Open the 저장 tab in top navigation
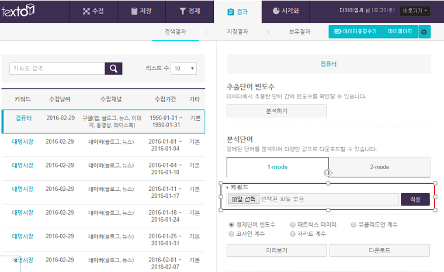This screenshot has width=444, height=272. [x=141, y=11]
